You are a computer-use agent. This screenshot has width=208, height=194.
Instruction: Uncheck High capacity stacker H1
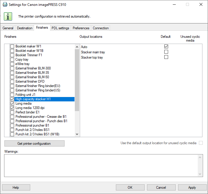[12, 99]
